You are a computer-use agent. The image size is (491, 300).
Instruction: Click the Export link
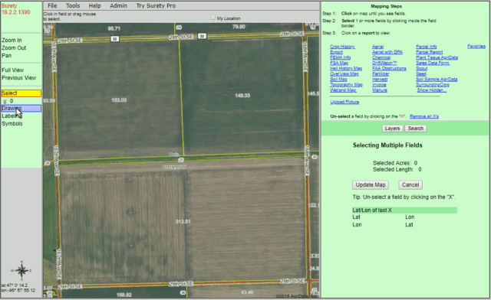point(336,52)
